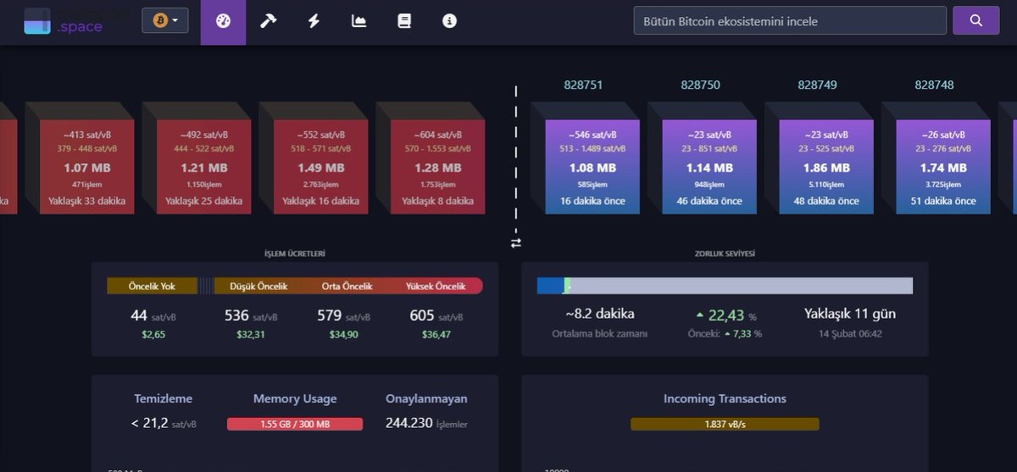Click the $32,31 fee cost
This screenshot has width=1017, height=472.
click(251, 334)
